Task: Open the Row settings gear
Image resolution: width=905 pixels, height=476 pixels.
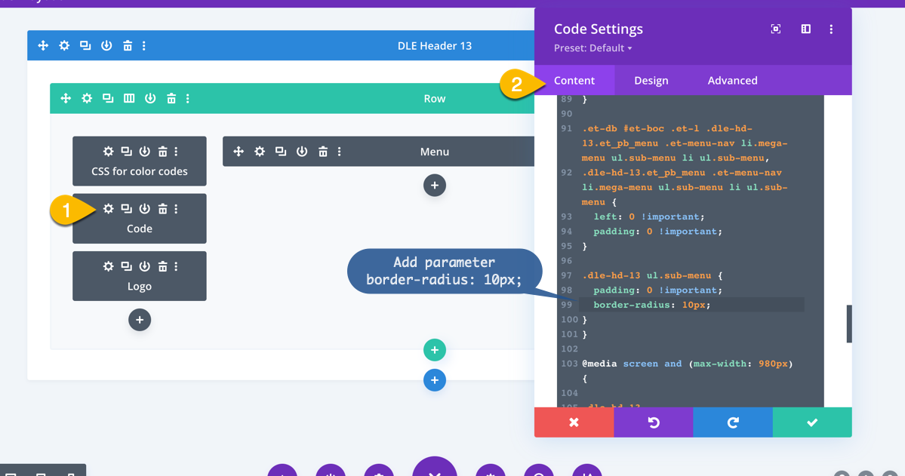Action: (x=87, y=99)
